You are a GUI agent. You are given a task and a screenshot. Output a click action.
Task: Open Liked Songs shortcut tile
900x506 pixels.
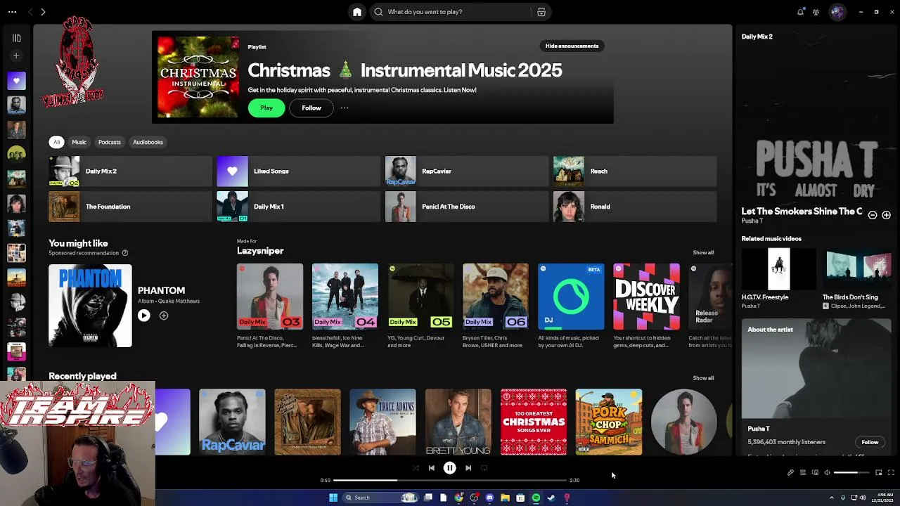(298, 171)
